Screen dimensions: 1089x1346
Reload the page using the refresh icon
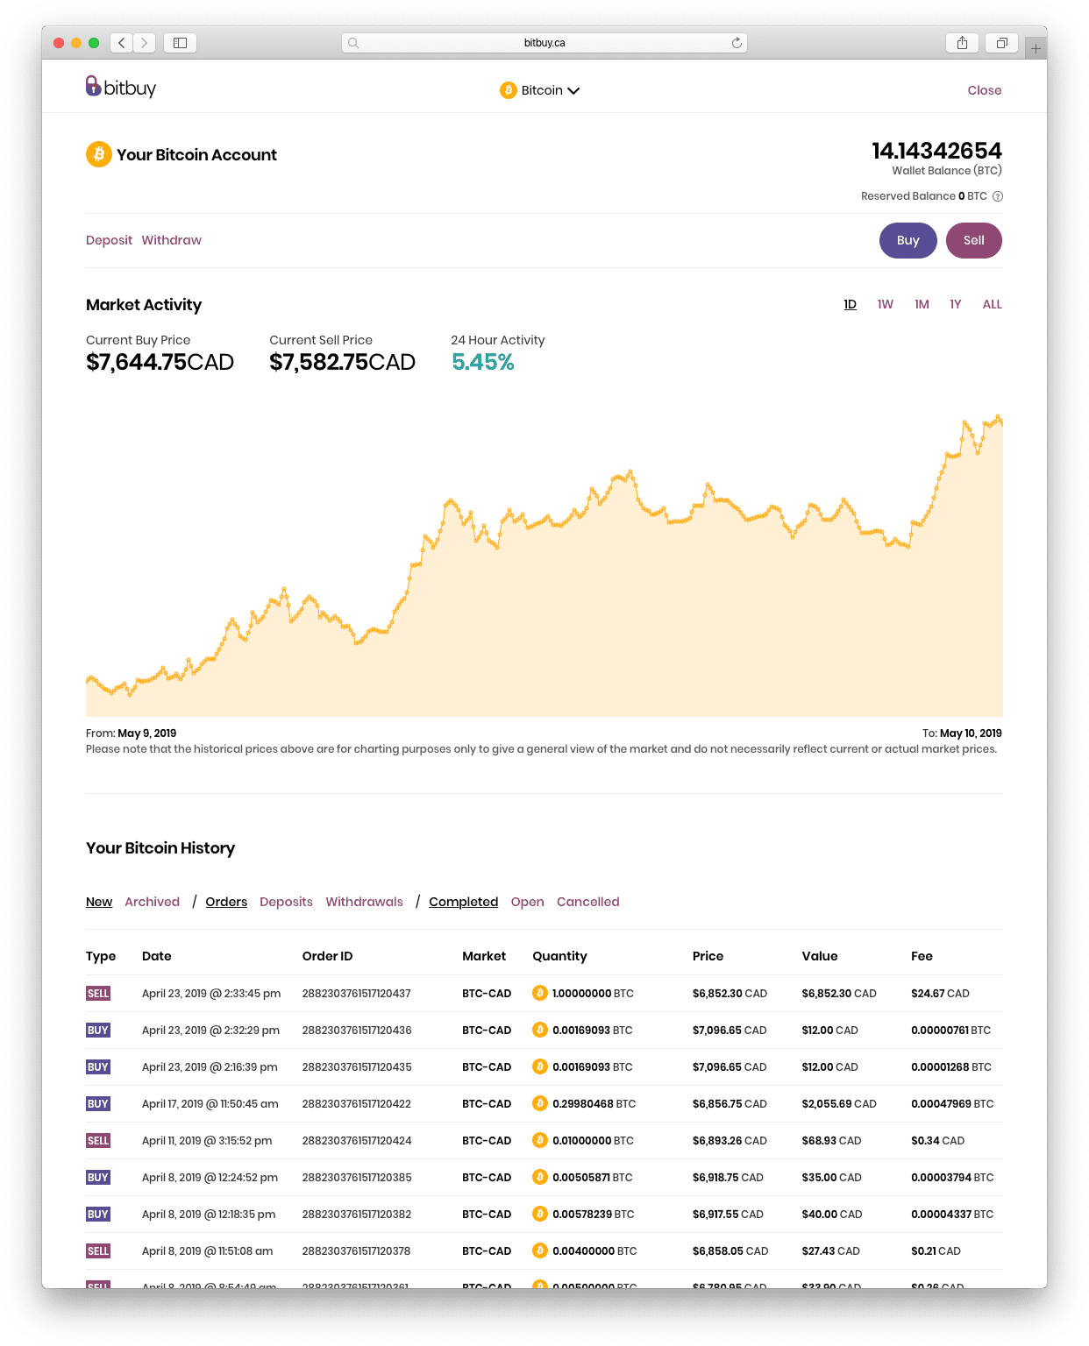(x=737, y=43)
